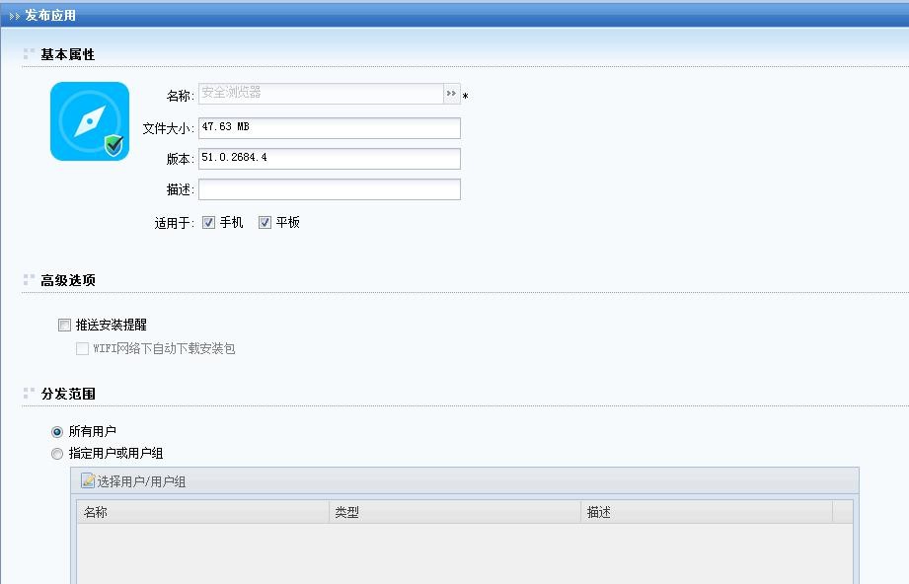Enable the 推送安装提醒 checkbox
Screen dimensions: 909x584
(x=64, y=325)
